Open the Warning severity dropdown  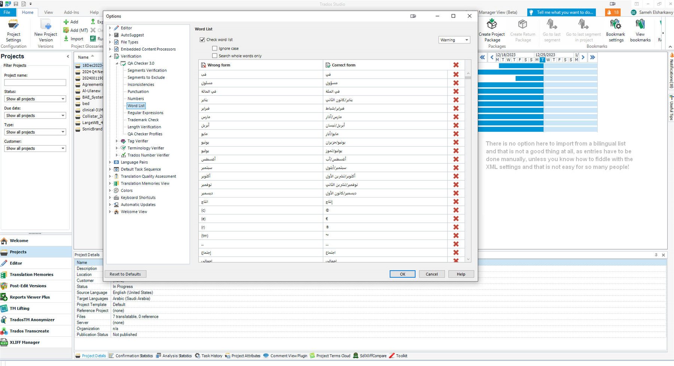click(454, 40)
